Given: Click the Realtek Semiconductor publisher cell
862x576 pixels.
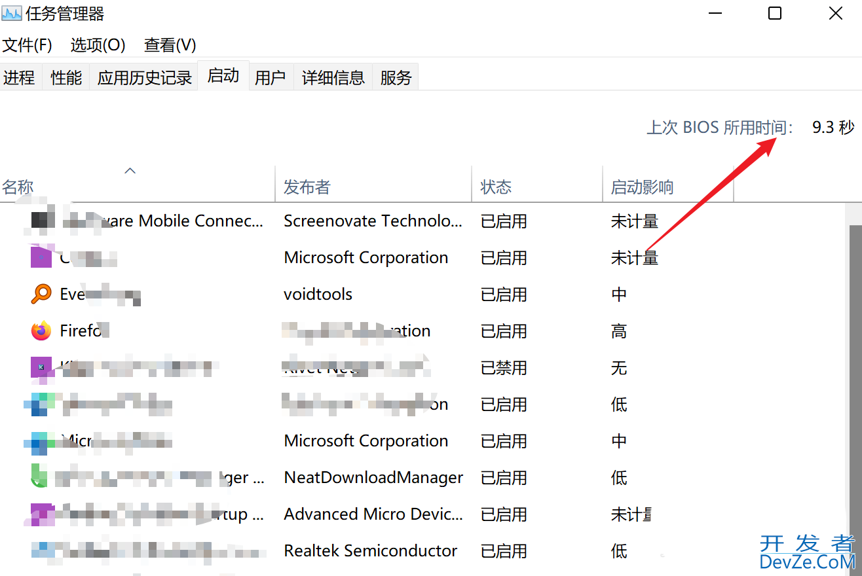Looking at the screenshot, I should [370, 551].
